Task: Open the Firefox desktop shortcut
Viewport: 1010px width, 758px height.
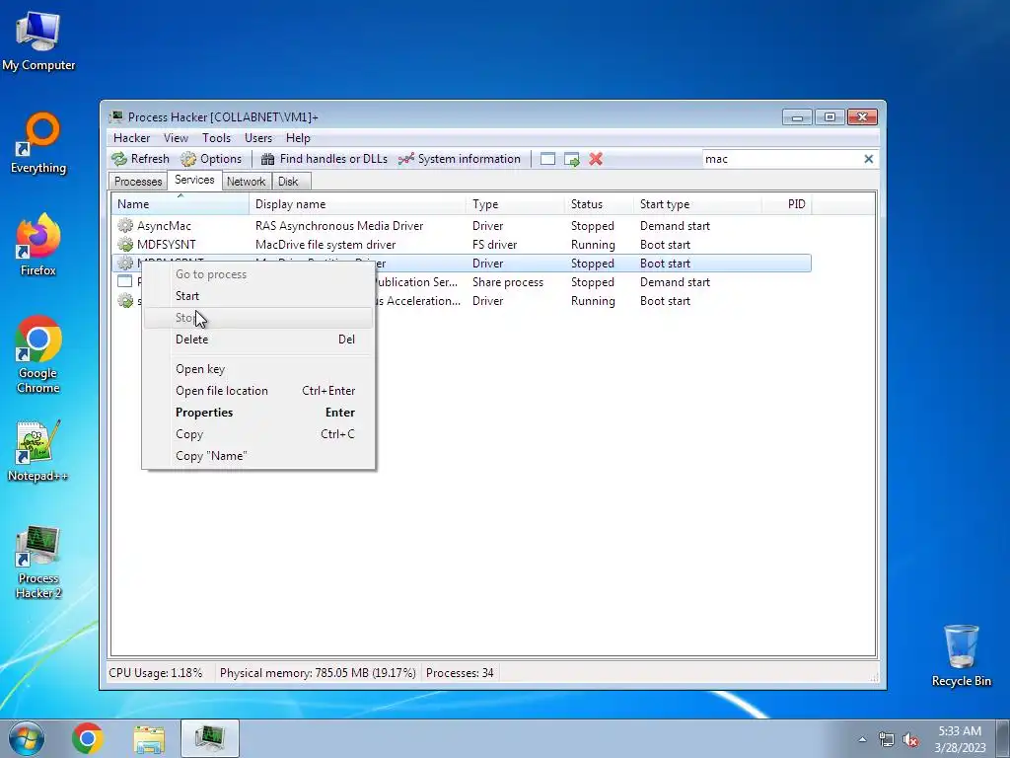Action: click(38, 245)
